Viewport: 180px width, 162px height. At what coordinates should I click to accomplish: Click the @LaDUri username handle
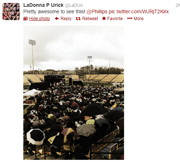(x=74, y=5)
